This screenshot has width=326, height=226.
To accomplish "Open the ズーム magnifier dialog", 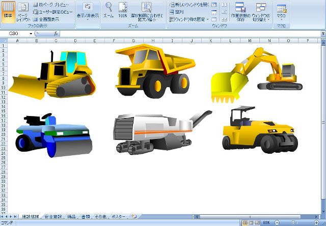I will [x=108, y=10].
